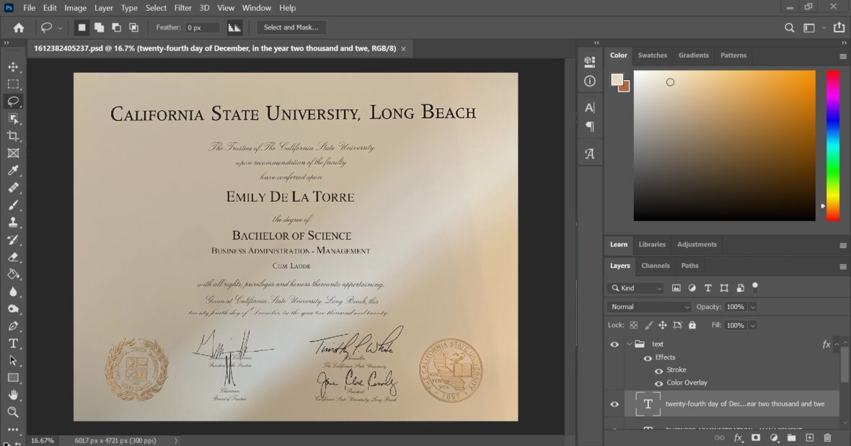The height and width of the screenshot is (446, 851).
Task: Click inside the color picker field
Action: pos(725,146)
